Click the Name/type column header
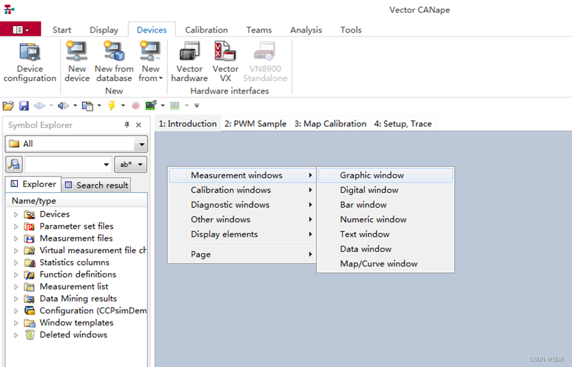The height and width of the screenshot is (367, 572). click(x=77, y=201)
